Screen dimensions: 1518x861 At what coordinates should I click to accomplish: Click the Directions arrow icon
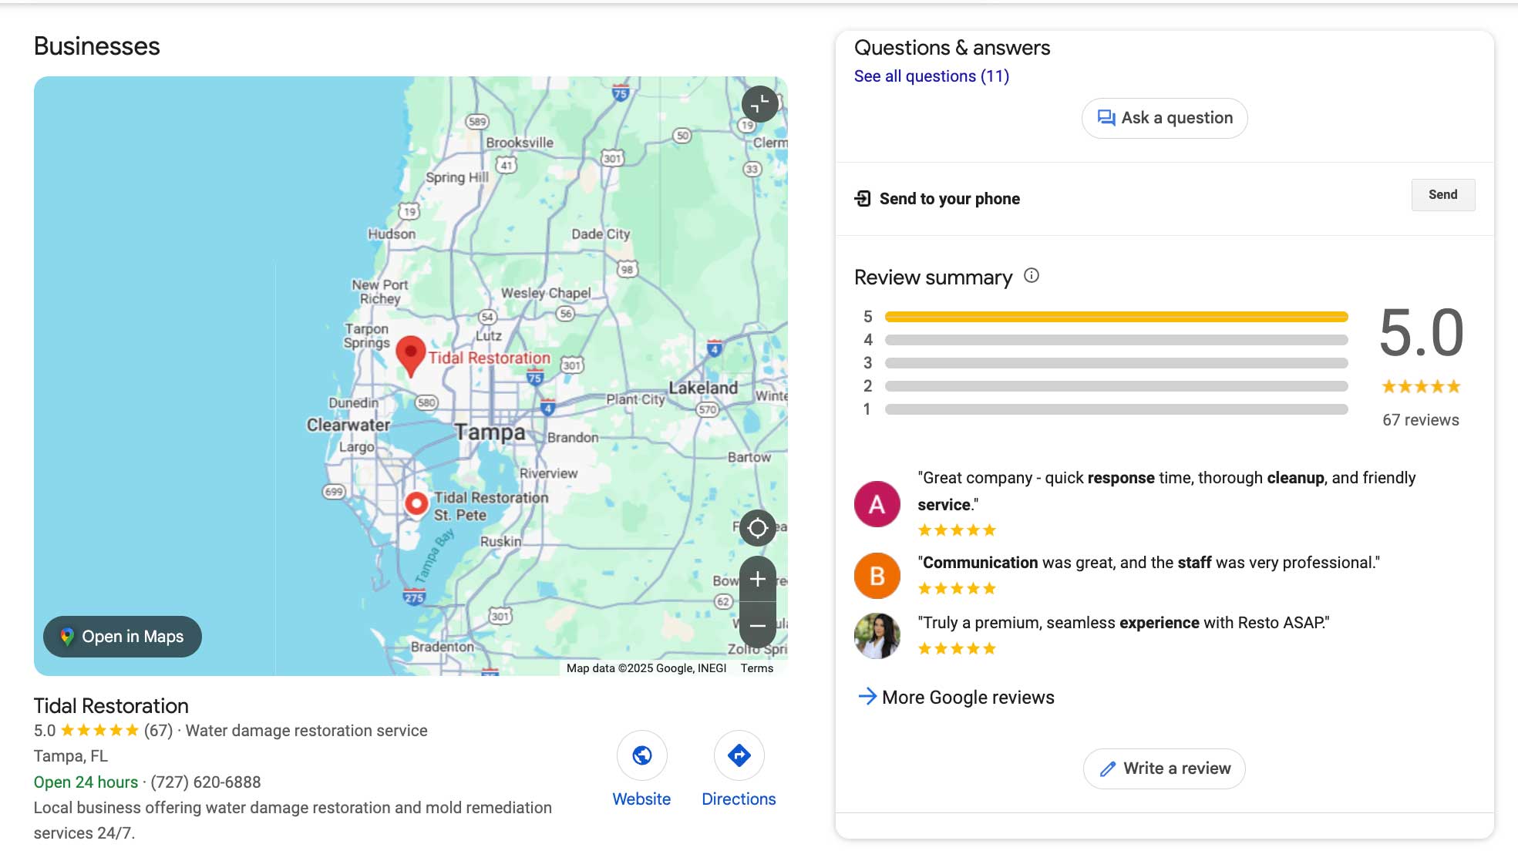[x=739, y=755]
